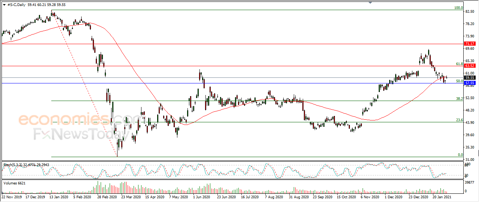Click the 0.0 Fibonacci level label
The image size is (479, 202).
tap(461, 154)
